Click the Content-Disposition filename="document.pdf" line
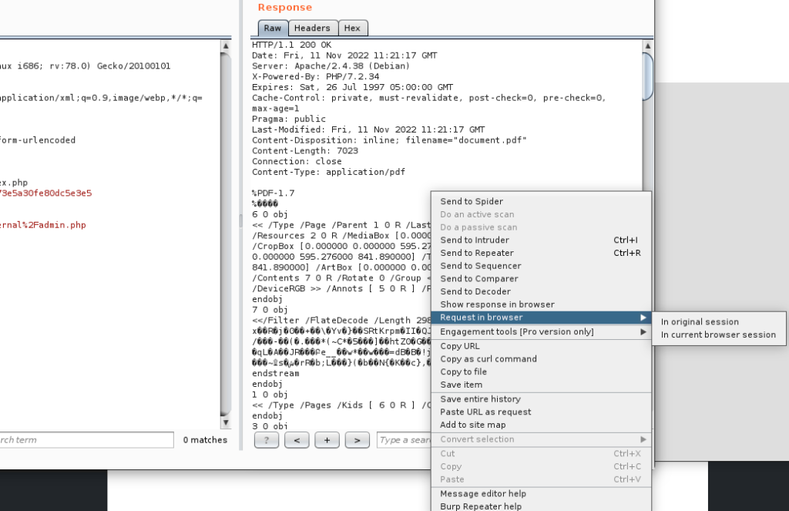Screen dimensions: 789x511 tap(389, 140)
